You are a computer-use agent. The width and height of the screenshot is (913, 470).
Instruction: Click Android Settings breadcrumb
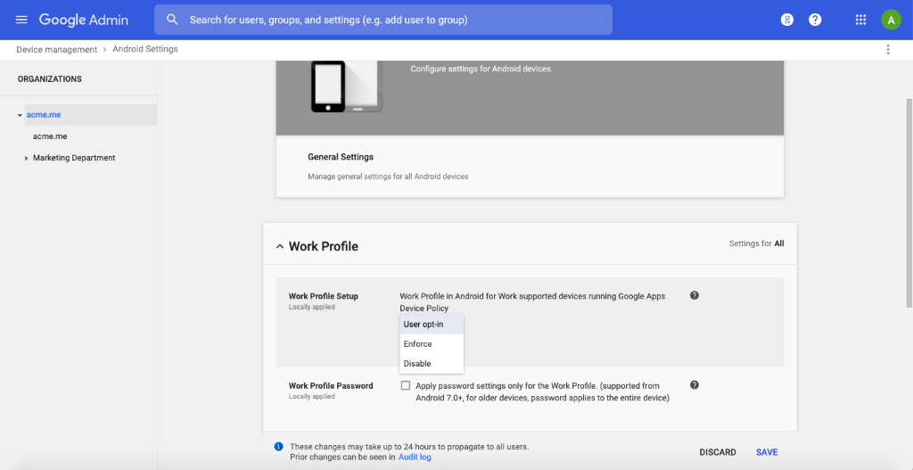pyautogui.click(x=145, y=49)
